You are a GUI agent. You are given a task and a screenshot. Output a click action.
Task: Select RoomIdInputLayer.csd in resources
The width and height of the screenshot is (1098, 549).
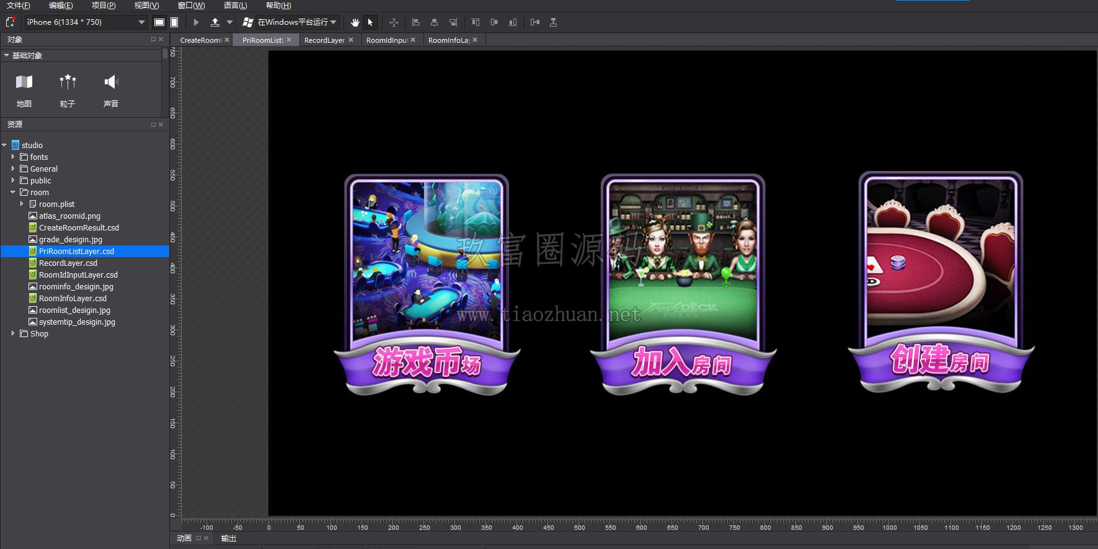tap(78, 274)
